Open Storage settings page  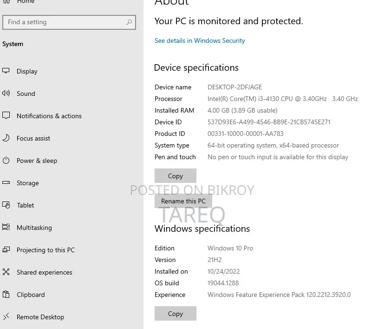pyautogui.click(x=28, y=183)
